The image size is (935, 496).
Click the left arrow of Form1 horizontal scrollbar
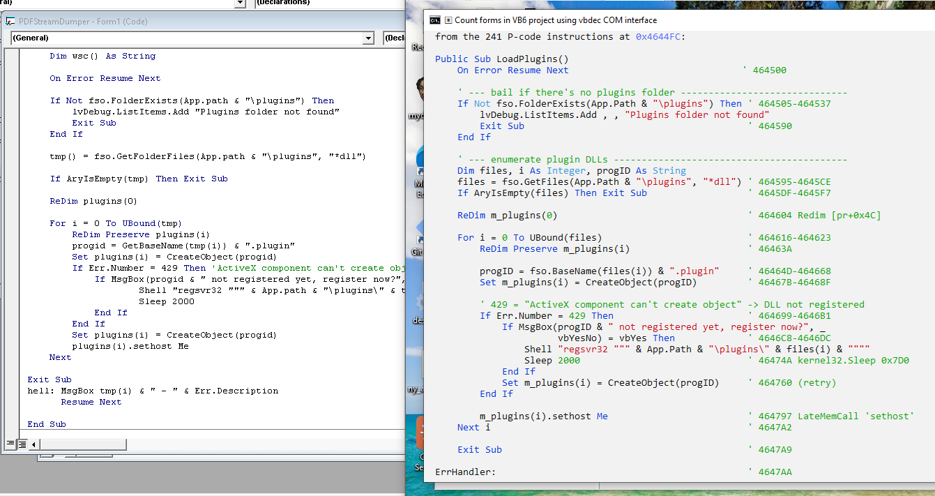tap(33, 444)
